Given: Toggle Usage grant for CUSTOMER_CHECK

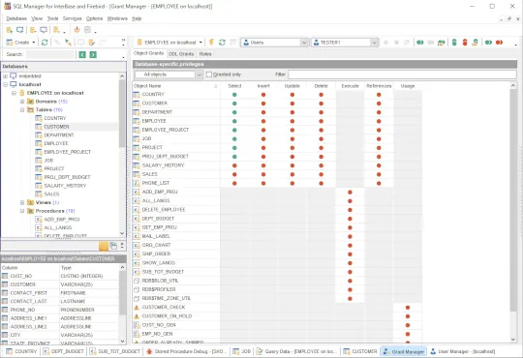Looking at the screenshot, I should [408, 308].
